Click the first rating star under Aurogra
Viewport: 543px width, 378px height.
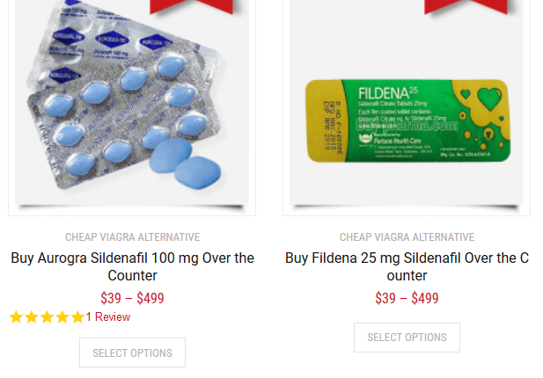pos(16,316)
